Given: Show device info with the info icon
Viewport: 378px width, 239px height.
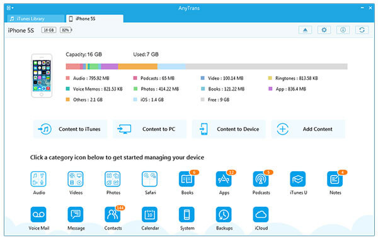Looking at the screenshot, I should pyautogui.click(x=343, y=30).
